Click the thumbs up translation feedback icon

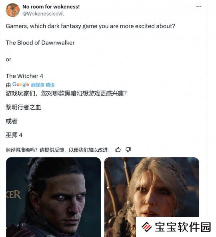[118, 150]
